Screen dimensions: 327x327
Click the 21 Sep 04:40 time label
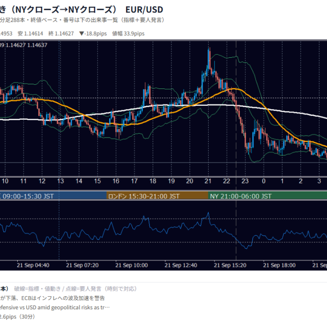(33, 265)
